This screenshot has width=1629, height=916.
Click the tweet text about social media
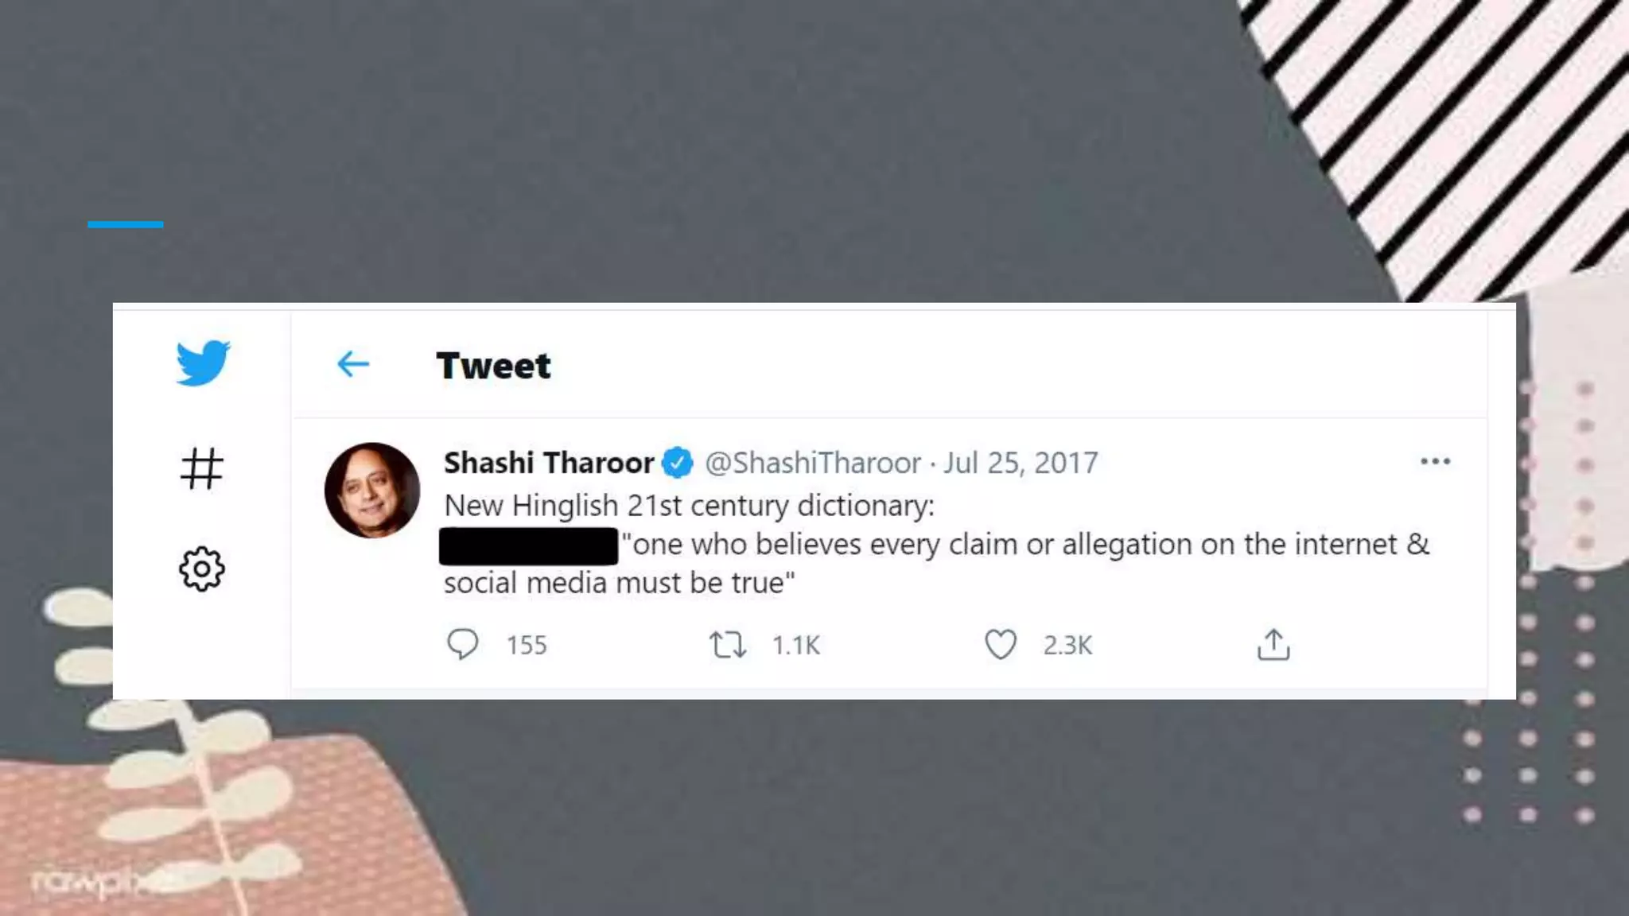937,564
